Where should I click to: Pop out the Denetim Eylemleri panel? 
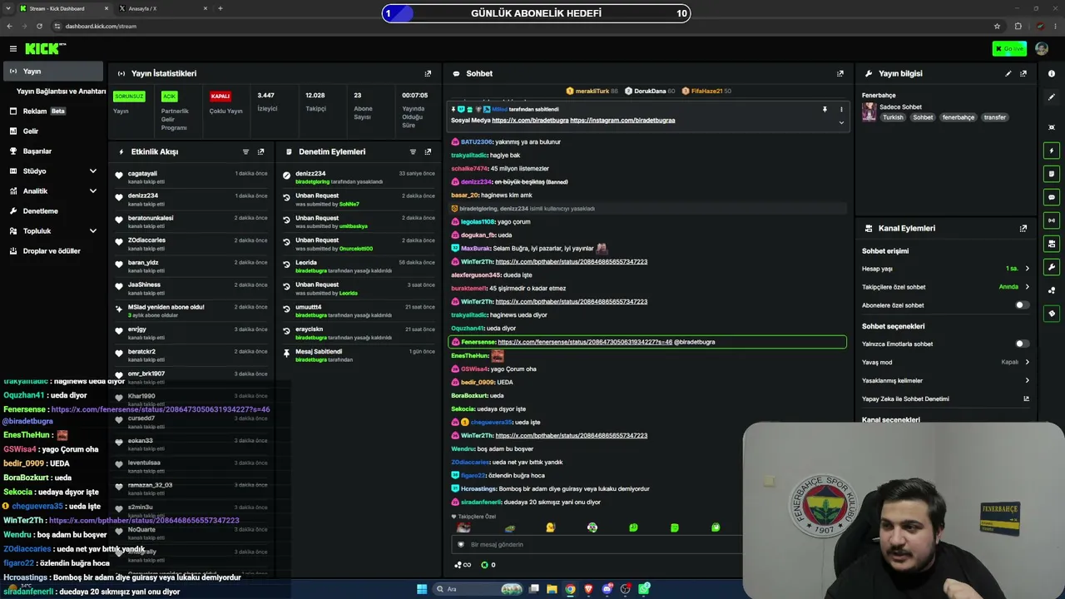tap(428, 152)
